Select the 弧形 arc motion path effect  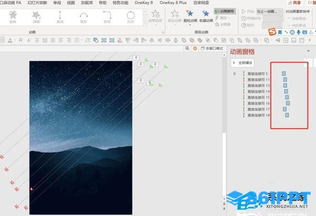point(83,17)
